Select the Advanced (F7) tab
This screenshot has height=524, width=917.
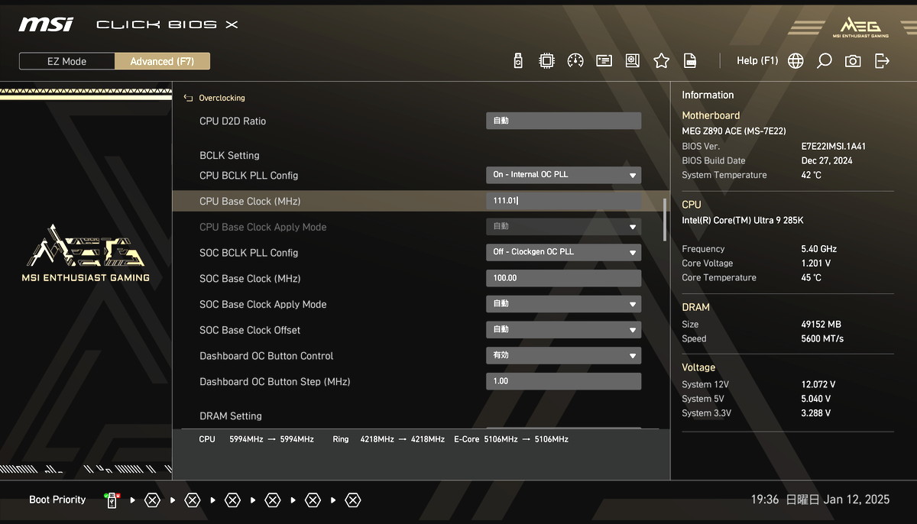click(x=162, y=61)
